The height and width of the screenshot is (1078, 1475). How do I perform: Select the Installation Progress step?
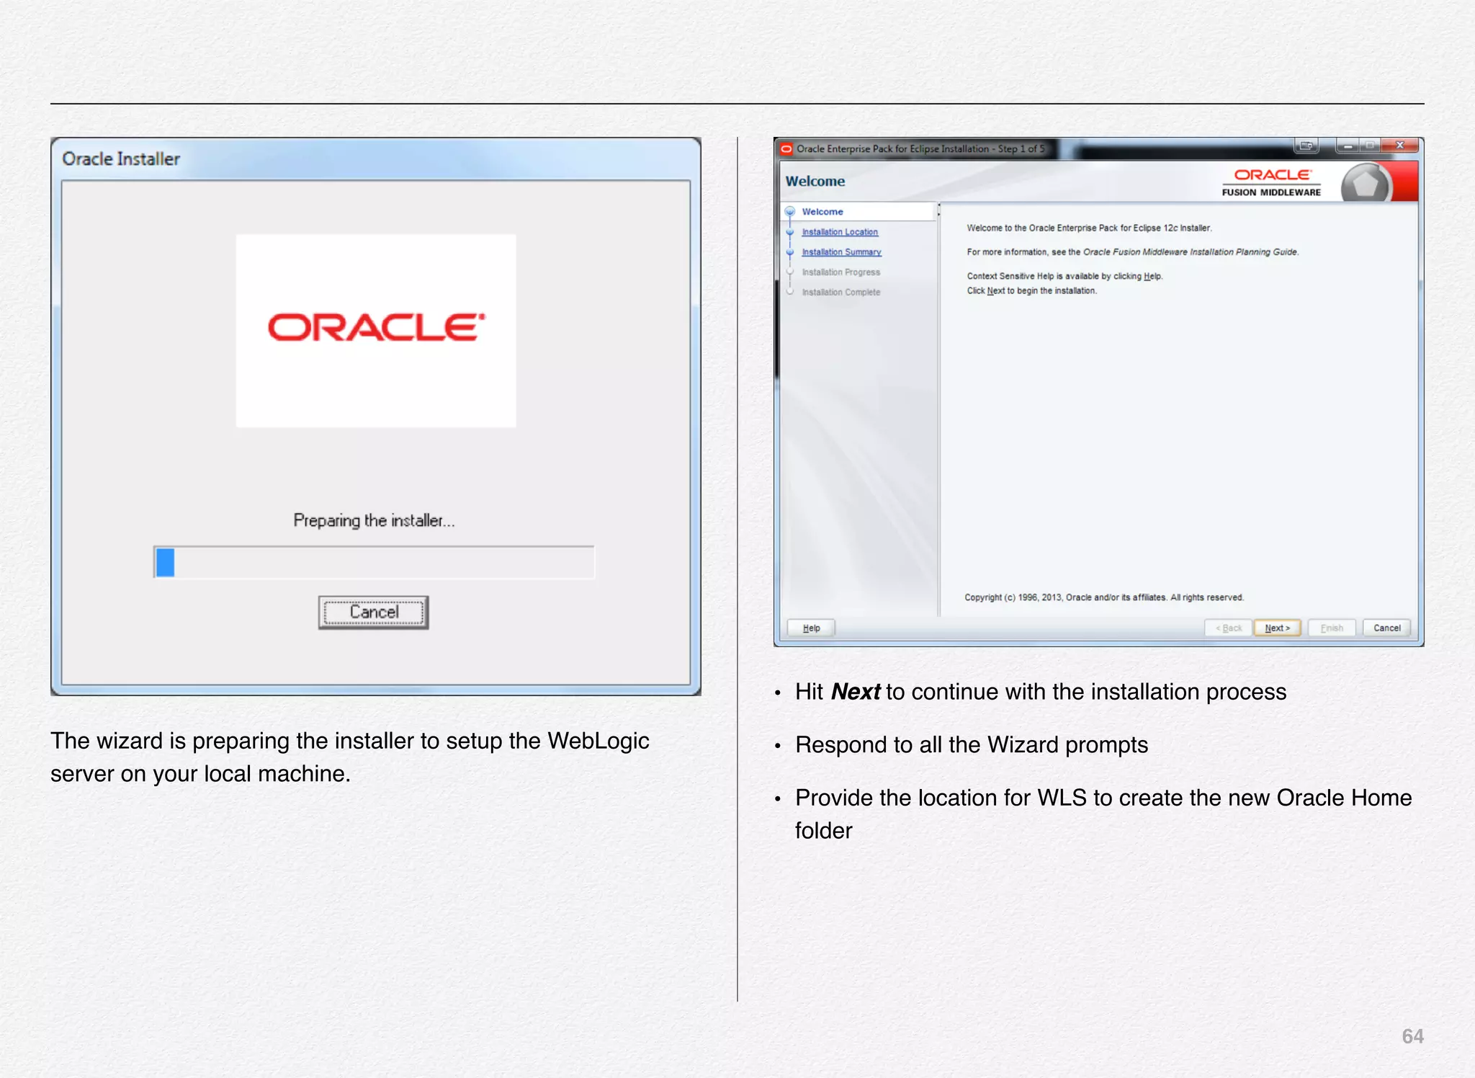840,272
